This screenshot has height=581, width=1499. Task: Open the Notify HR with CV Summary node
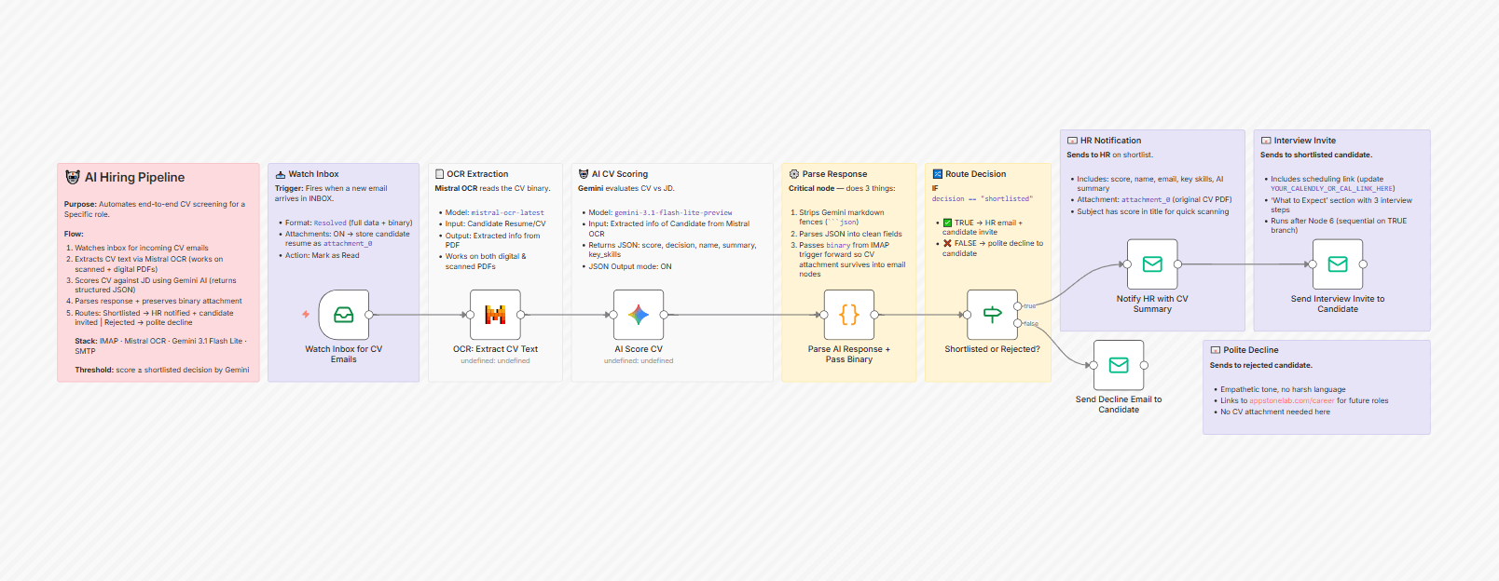point(1152,264)
